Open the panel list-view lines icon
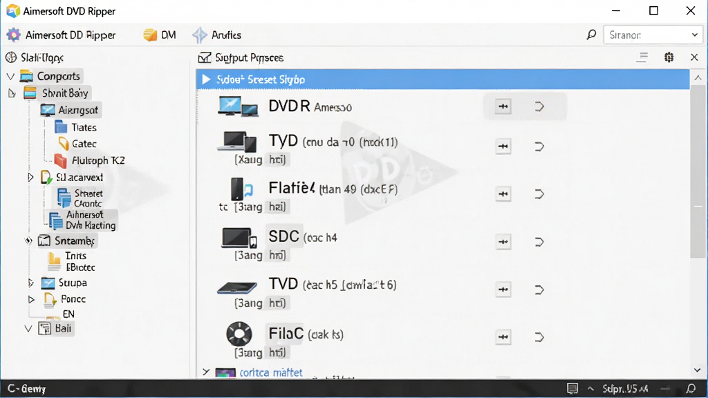This screenshot has width=708, height=398. tap(642, 57)
